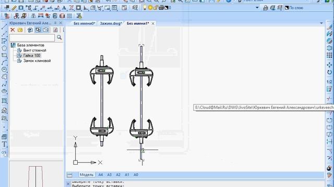This screenshot has height=187, width=334.
Task: Click the warning triangle icon in third toolbar
Action: click(x=79, y=16)
